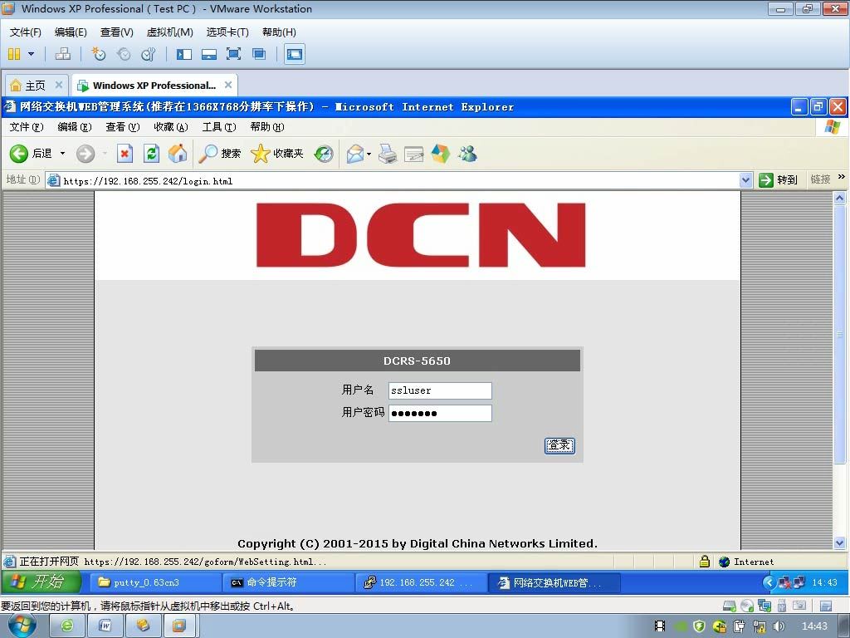Viewport: 850px width, 638px height.
Task: Click the IE 后退 back button
Action: pyautogui.click(x=31, y=154)
